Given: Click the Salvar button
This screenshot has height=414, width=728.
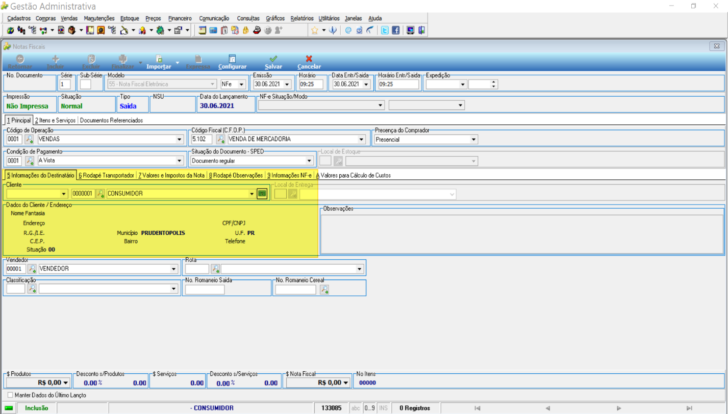Looking at the screenshot, I should click(x=273, y=62).
